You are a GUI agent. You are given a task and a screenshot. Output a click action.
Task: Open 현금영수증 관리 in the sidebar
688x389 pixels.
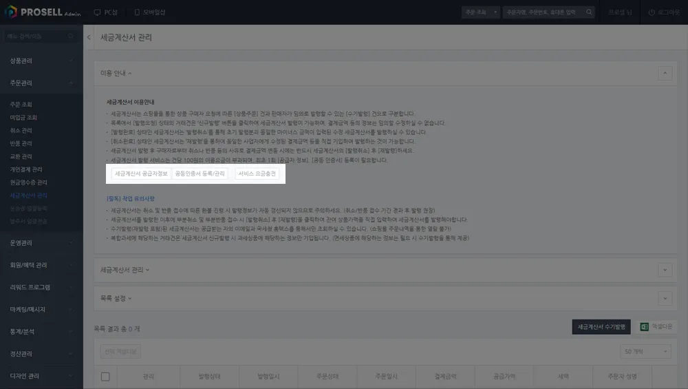28,182
